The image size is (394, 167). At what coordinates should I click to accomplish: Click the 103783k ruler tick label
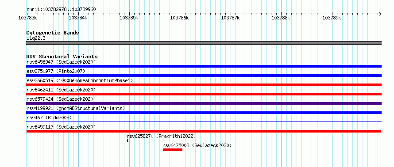point(27,18)
